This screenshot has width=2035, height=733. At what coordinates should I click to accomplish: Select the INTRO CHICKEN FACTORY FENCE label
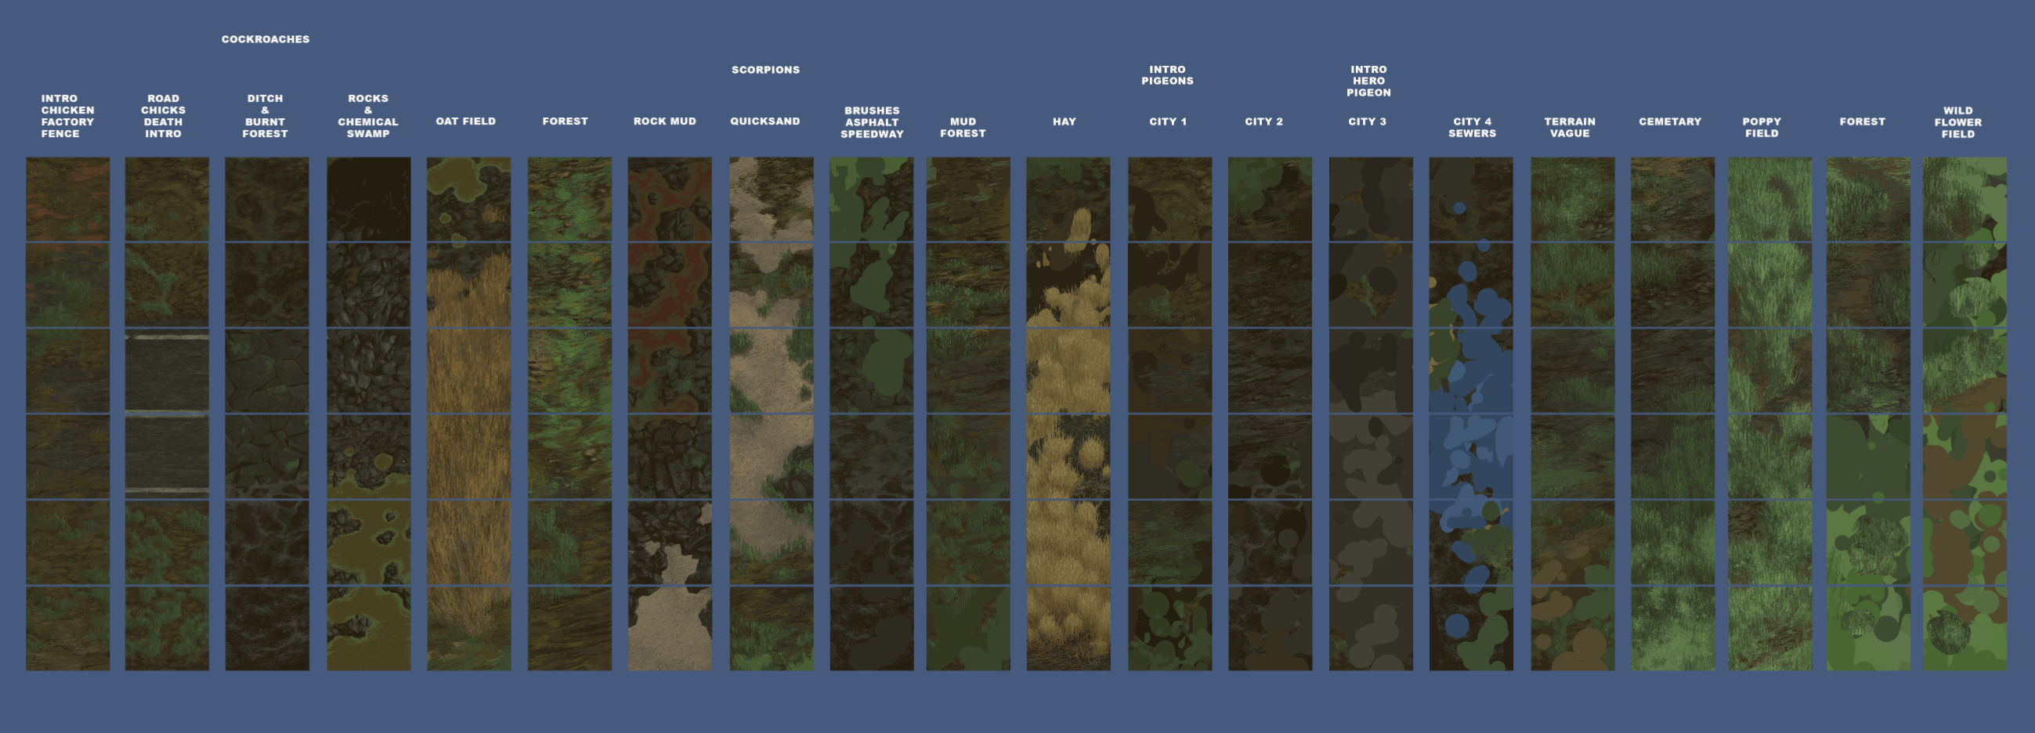coord(68,116)
